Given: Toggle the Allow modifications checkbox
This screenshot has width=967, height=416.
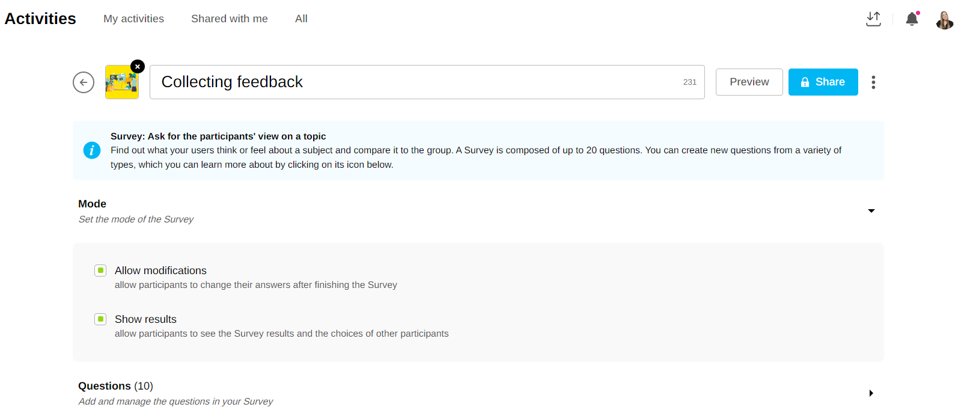Looking at the screenshot, I should click(x=100, y=271).
